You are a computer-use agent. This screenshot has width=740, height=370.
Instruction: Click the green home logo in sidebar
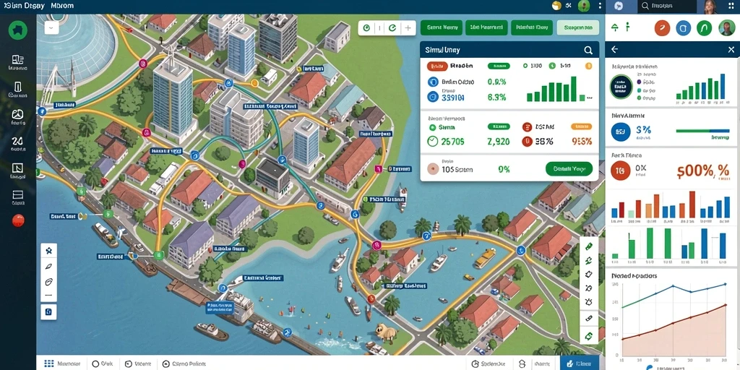click(18, 30)
